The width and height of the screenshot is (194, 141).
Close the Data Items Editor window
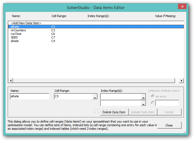point(182,6)
